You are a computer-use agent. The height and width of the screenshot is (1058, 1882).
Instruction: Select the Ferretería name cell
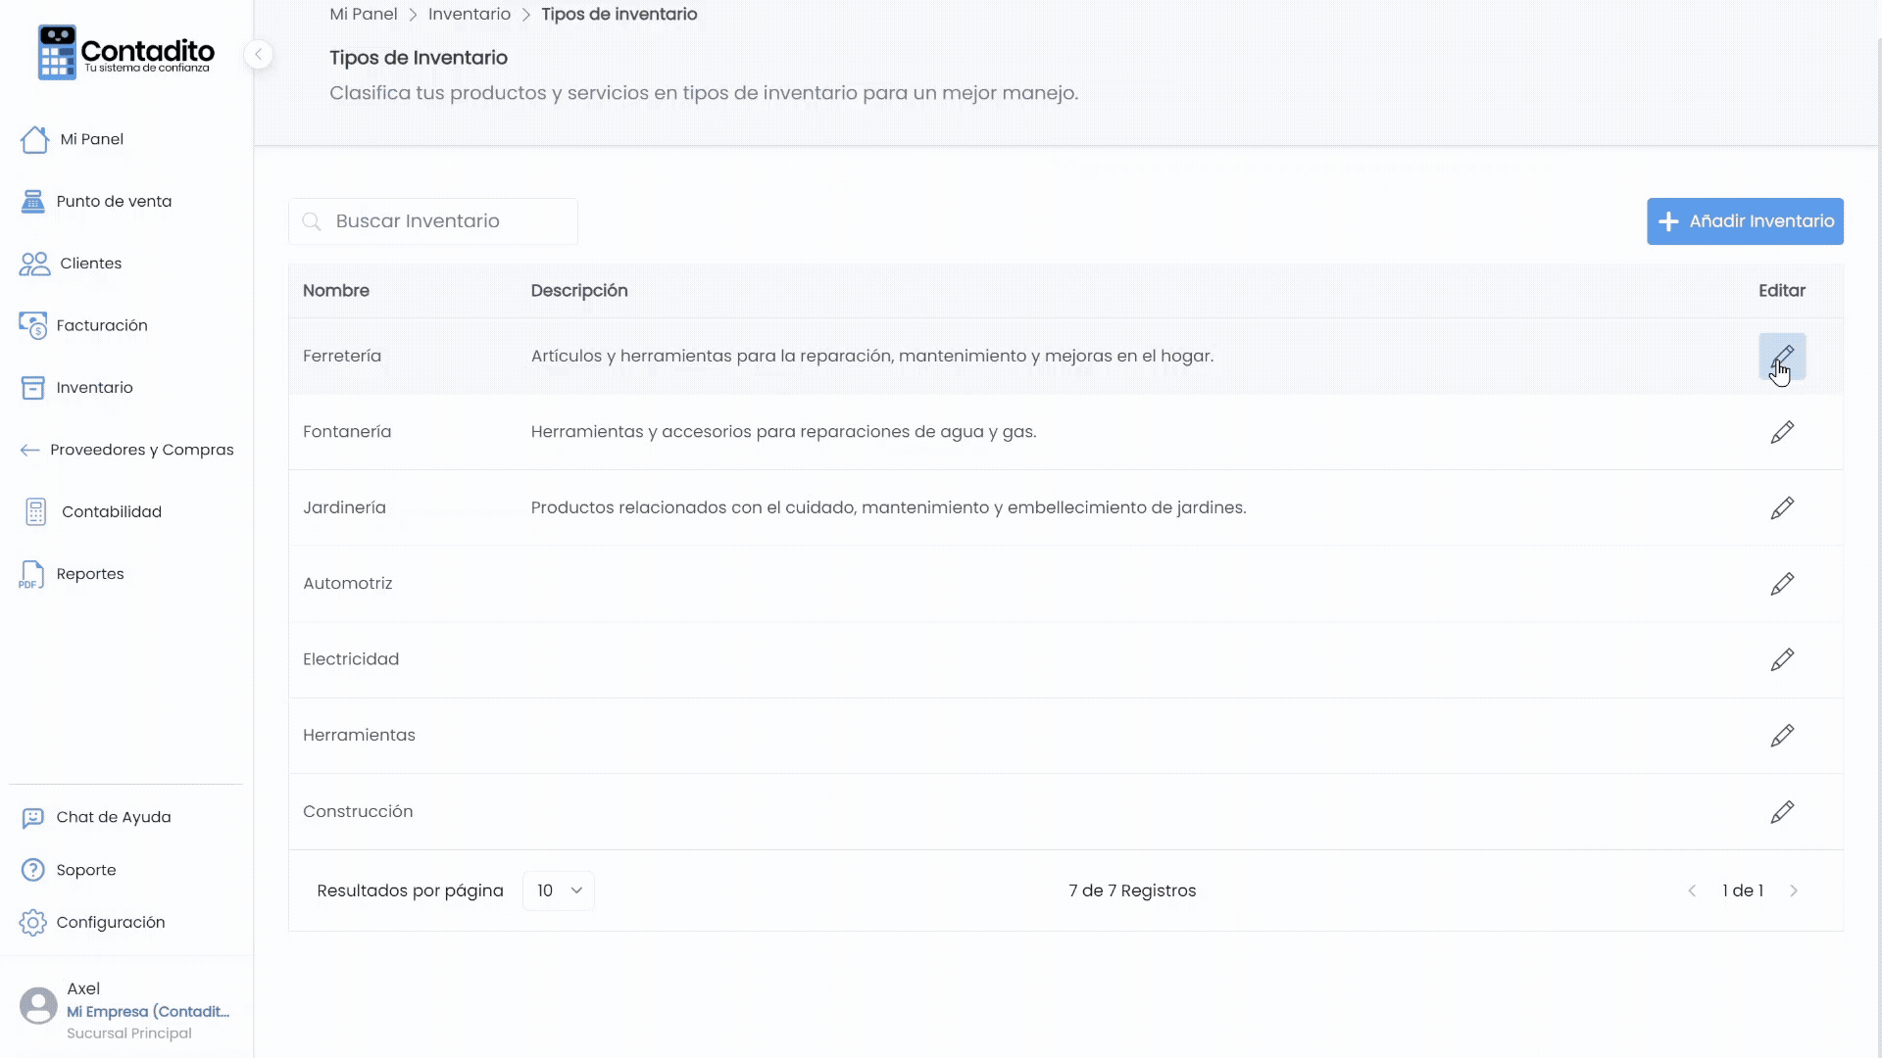point(342,356)
